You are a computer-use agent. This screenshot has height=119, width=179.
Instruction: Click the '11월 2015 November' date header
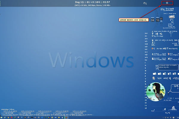(x=167, y=10)
